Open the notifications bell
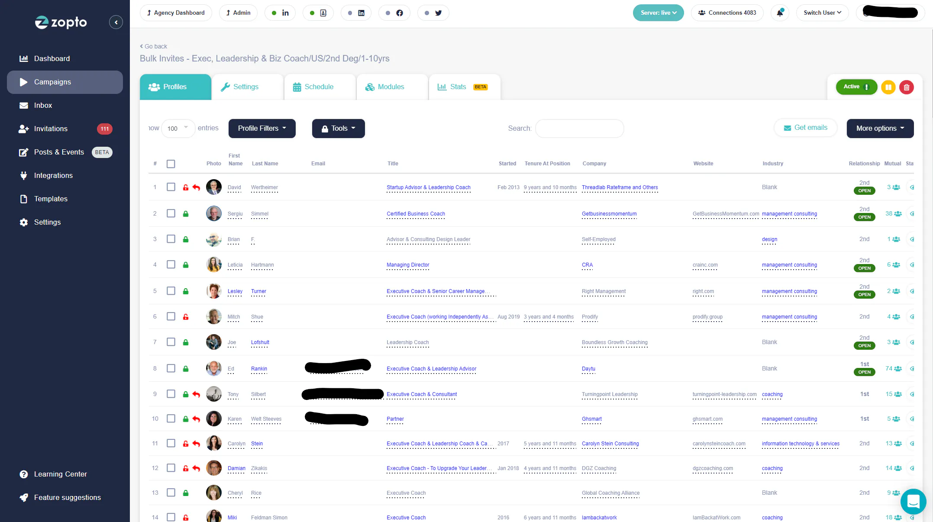 click(x=780, y=13)
